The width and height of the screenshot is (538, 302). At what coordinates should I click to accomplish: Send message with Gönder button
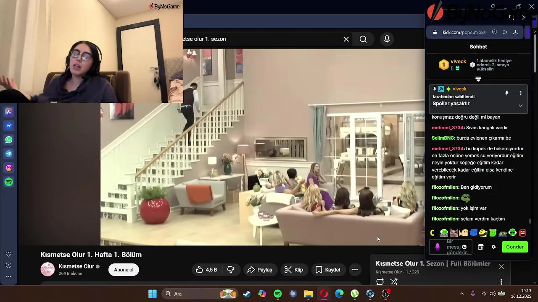click(514, 247)
